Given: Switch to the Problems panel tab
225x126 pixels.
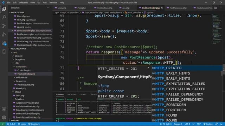Looking at the screenshot, I should pos(72,94).
